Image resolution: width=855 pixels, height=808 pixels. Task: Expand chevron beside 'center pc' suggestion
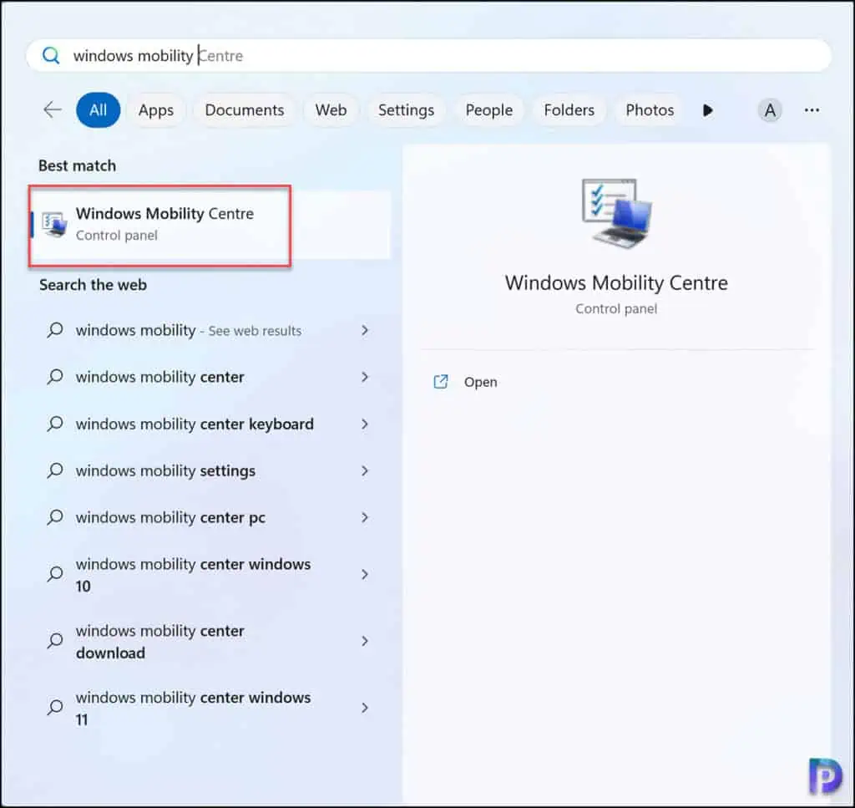[365, 517]
